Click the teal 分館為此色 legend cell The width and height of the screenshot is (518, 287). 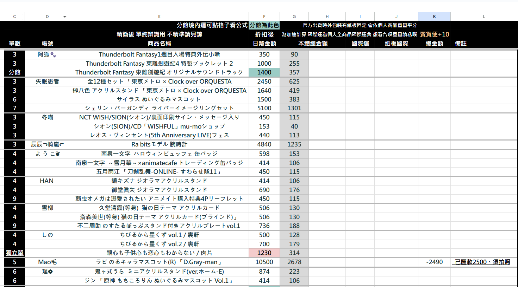(x=264, y=25)
